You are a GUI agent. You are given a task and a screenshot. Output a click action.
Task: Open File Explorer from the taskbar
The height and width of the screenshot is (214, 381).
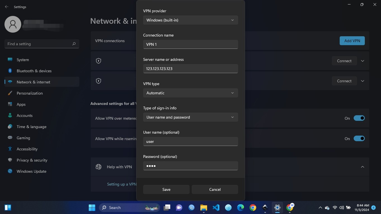point(203,208)
